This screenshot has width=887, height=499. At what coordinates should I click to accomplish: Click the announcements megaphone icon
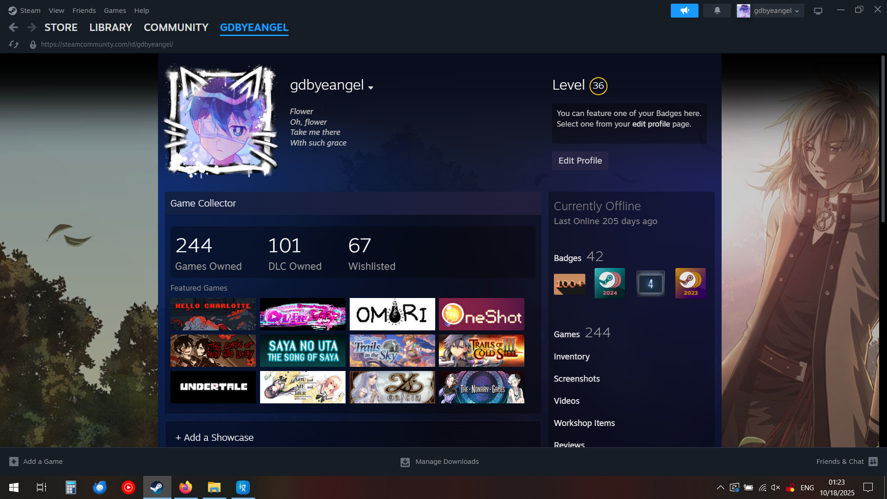tap(684, 10)
